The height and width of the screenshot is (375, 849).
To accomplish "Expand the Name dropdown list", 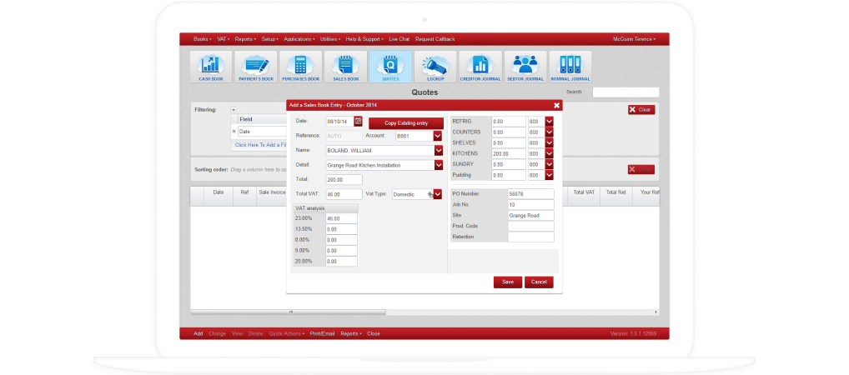I will (x=439, y=151).
